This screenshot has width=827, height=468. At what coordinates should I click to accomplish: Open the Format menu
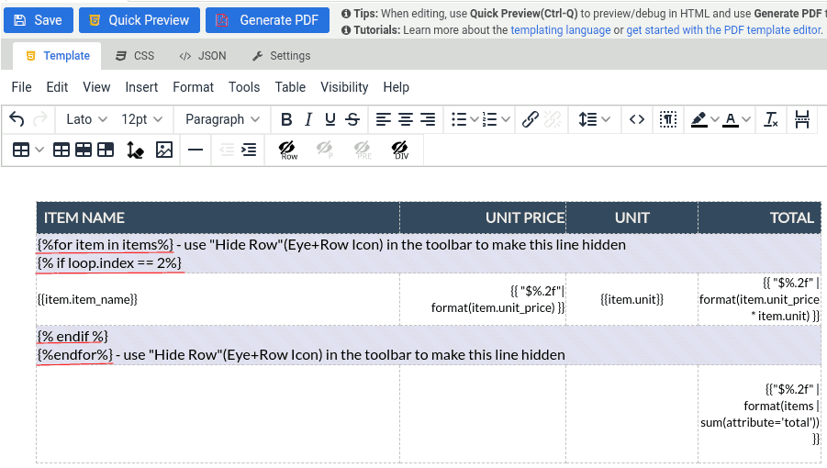pyautogui.click(x=193, y=87)
